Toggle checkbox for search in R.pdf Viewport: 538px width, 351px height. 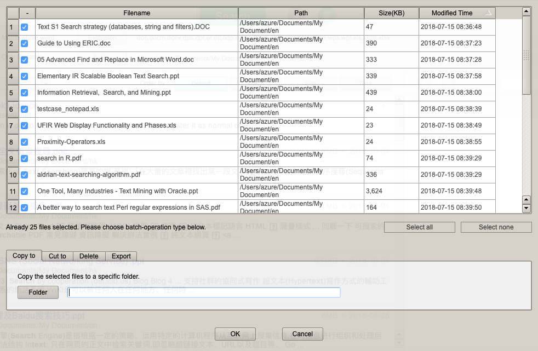click(x=25, y=158)
